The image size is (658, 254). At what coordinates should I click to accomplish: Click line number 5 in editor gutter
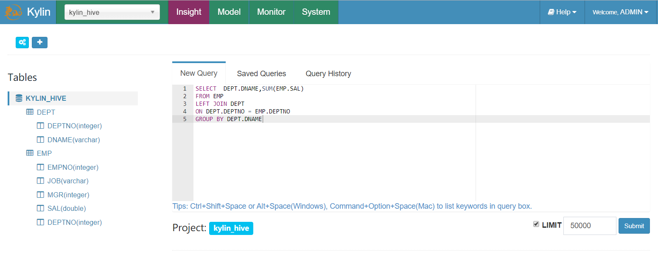pos(185,119)
